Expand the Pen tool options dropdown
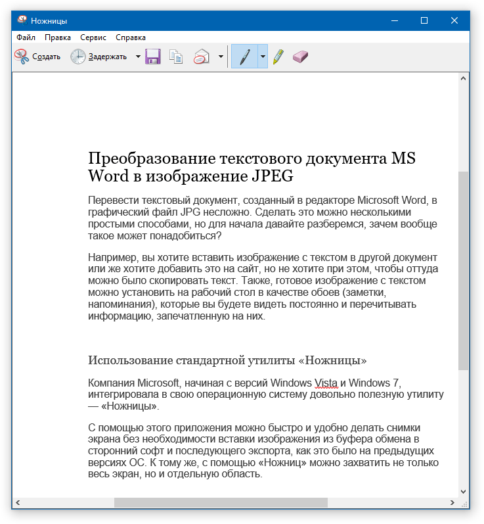This screenshot has height=524, width=484. pyautogui.click(x=263, y=57)
